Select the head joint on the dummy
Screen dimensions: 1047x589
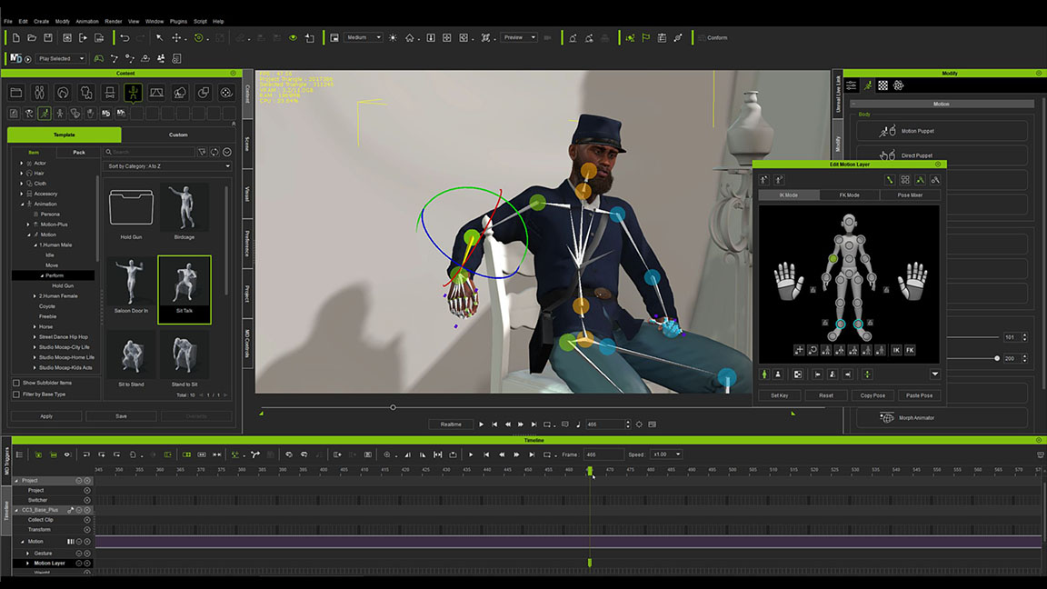pyautogui.click(x=849, y=223)
